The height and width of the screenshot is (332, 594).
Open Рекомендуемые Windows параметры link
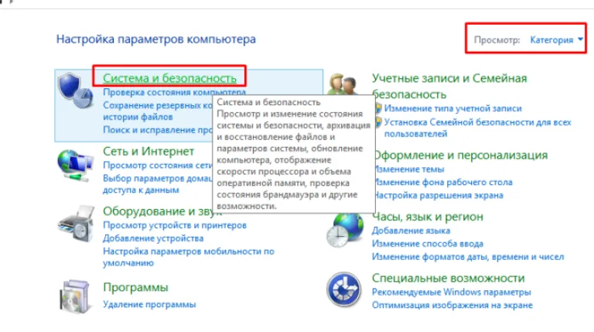point(451,293)
